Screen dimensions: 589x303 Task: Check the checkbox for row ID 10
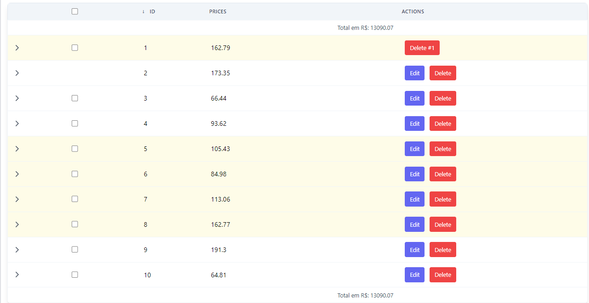point(75,275)
